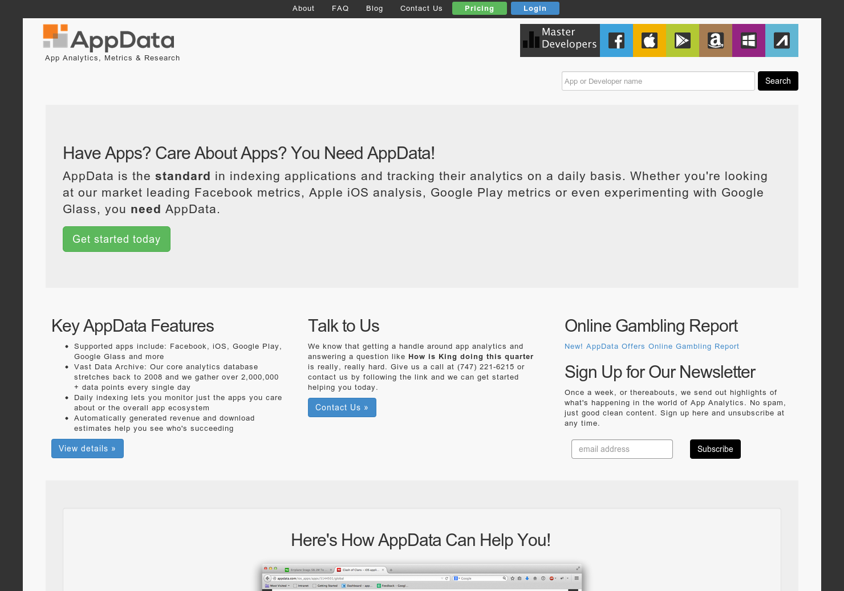Image resolution: width=844 pixels, height=591 pixels.
Task: Click the Master Developers bar-chart icon
Action: coord(531,40)
